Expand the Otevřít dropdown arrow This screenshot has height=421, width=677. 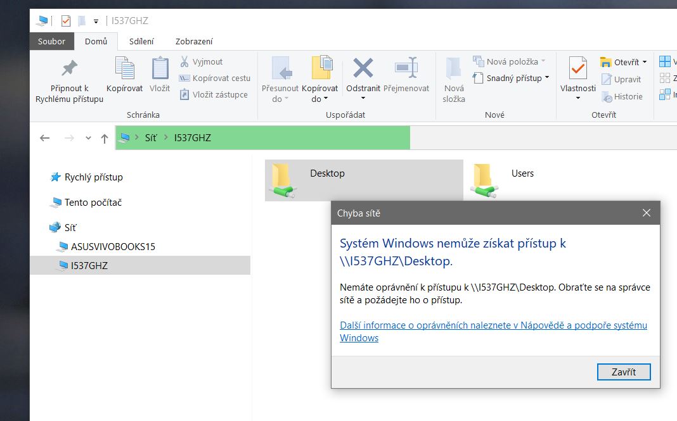pos(645,62)
